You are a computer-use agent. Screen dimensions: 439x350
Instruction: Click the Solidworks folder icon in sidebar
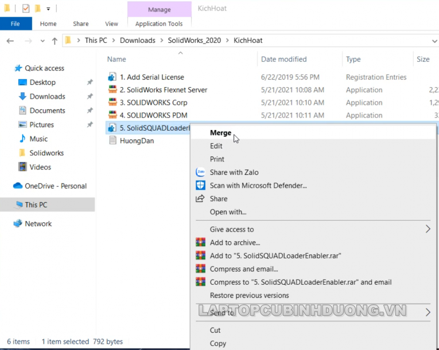[x=22, y=152]
